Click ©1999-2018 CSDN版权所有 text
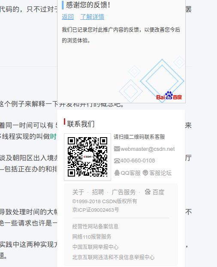217x267 pixels. click(105, 201)
